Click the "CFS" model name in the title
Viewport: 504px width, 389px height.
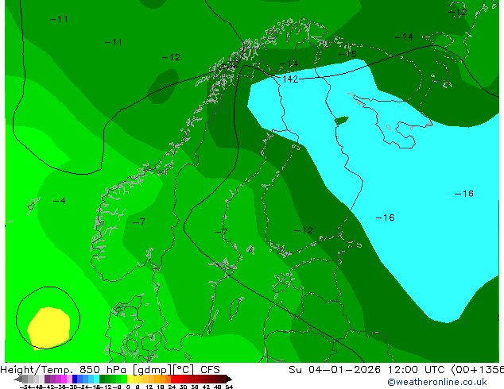pyautogui.click(x=210, y=370)
